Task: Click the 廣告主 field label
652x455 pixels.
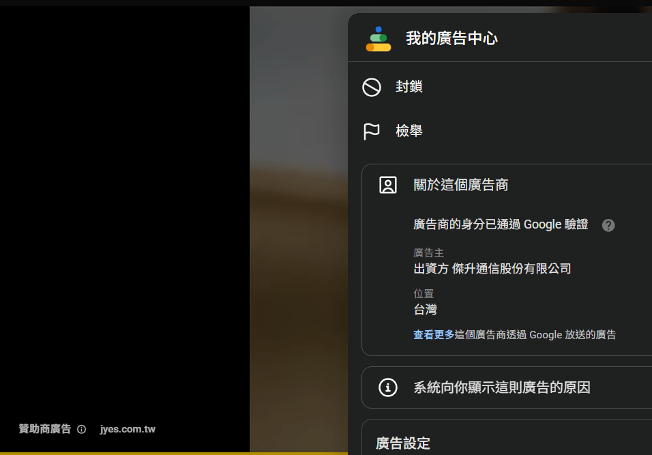Action: point(428,253)
